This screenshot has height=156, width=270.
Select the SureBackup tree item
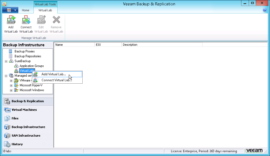pyautogui.click(x=23, y=61)
